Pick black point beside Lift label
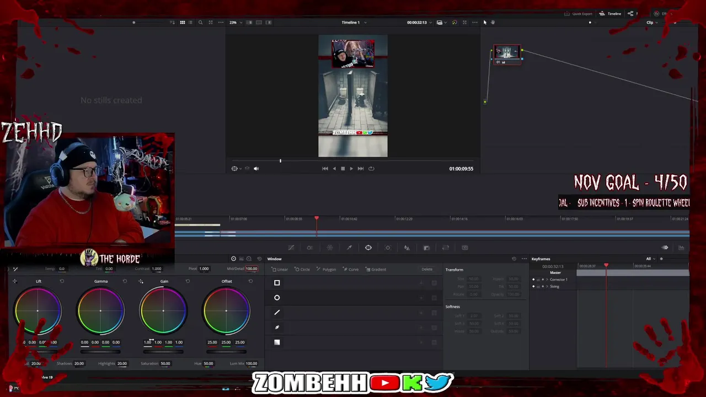706x397 pixels. 15,281
